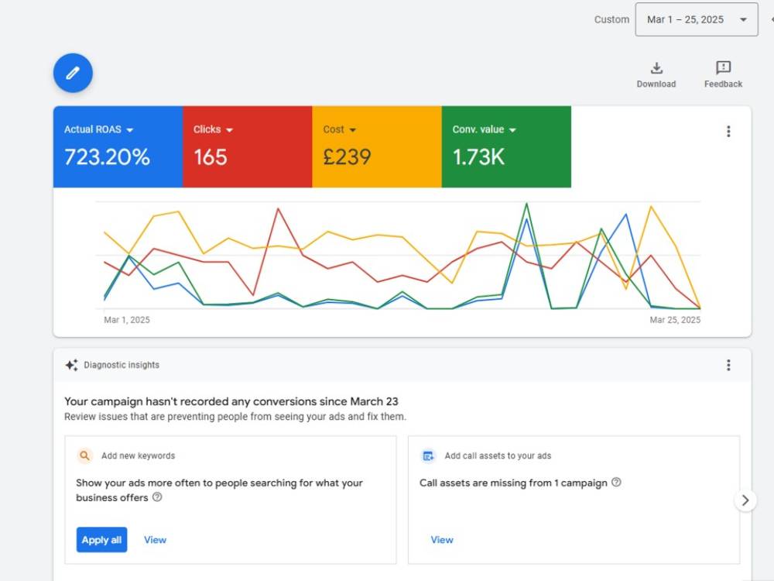774x581 pixels.
Task: Click the 1.73K conversion value figure
Action: click(478, 157)
